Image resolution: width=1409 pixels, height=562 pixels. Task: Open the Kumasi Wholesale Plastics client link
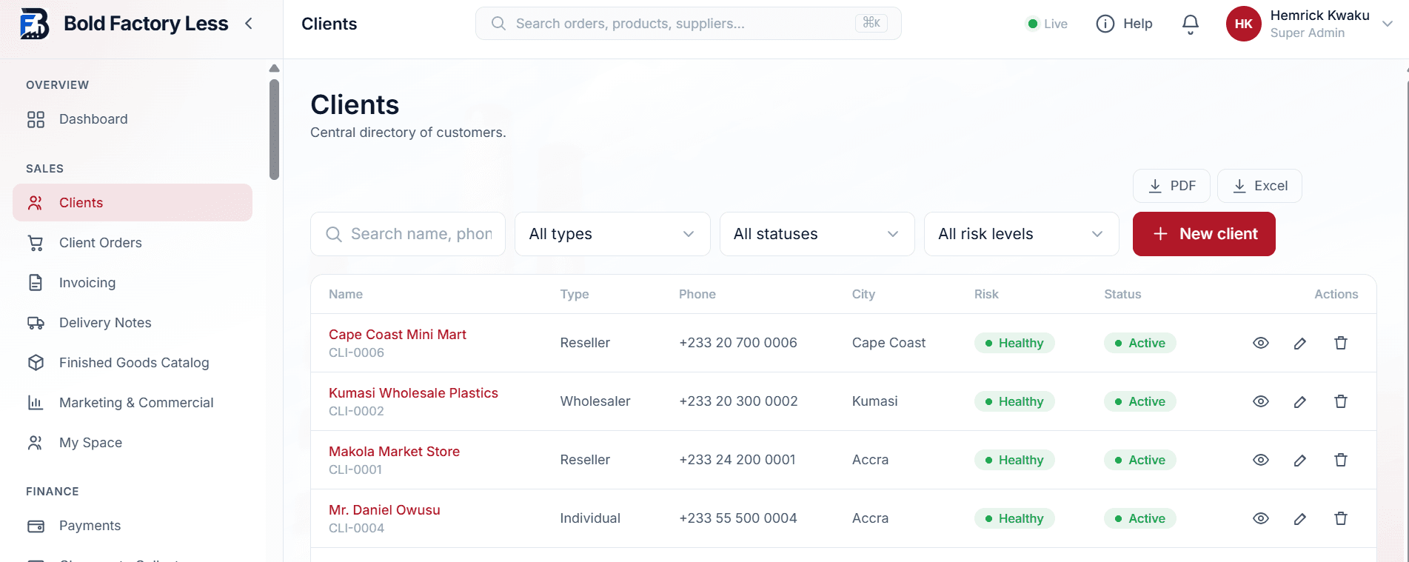413,393
